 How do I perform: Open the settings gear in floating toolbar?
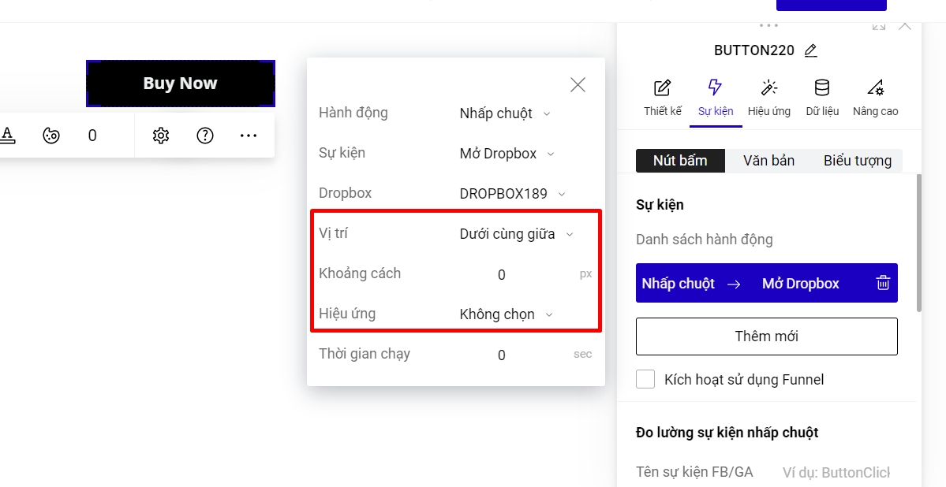[x=161, y=136]
